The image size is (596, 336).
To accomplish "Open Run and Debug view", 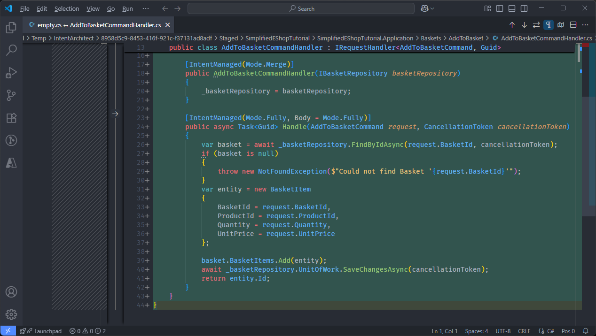I will [11, 73].
